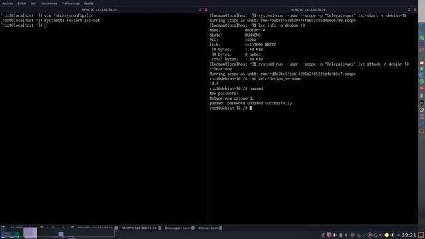
Task: Open the Ver menu
Action: [x=33, y=3]
